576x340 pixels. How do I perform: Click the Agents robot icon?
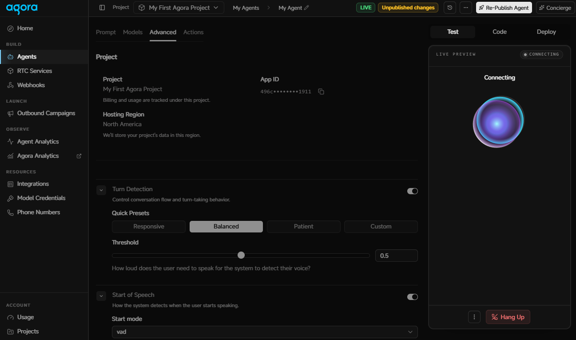tap(11, 57)
